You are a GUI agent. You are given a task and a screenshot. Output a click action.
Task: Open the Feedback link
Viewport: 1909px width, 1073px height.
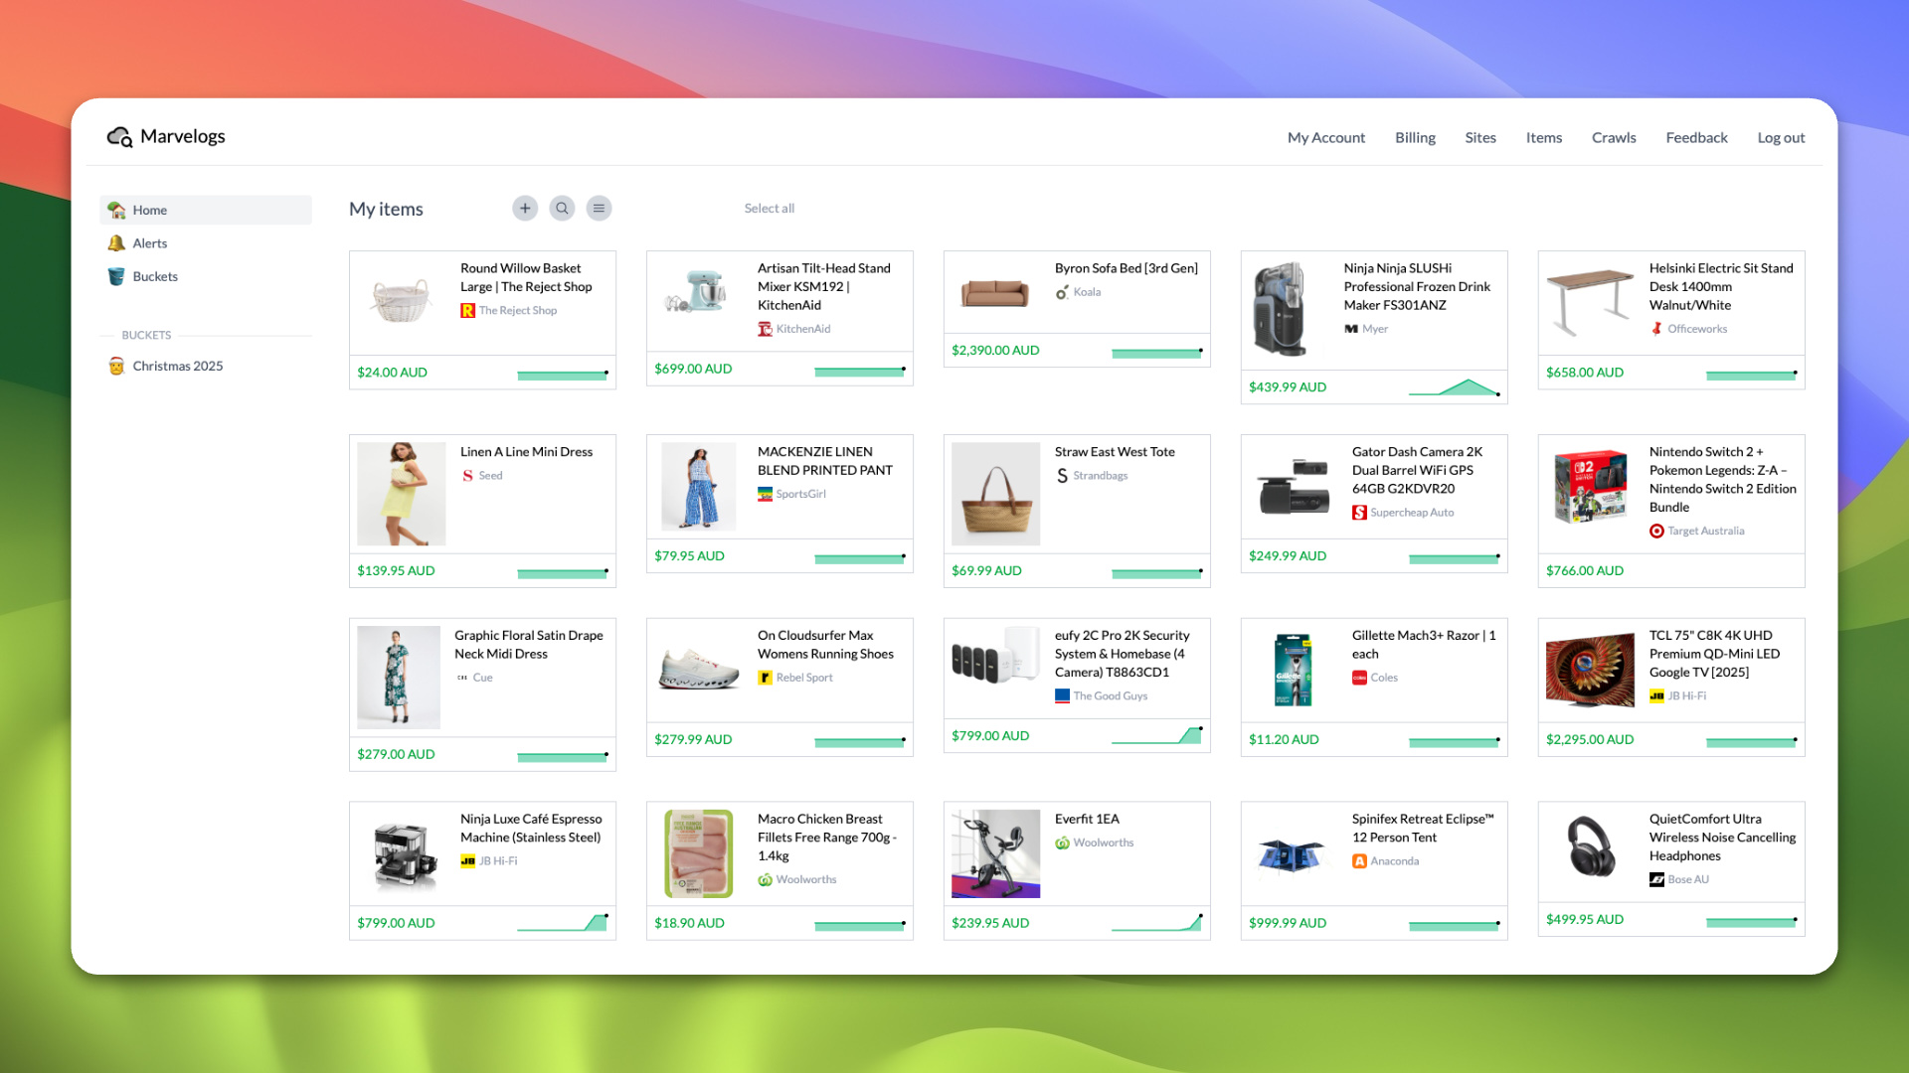(1696, 138)
